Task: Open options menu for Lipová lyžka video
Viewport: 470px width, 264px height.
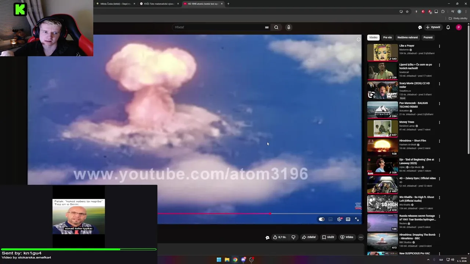Action: [x=439, y=65]
